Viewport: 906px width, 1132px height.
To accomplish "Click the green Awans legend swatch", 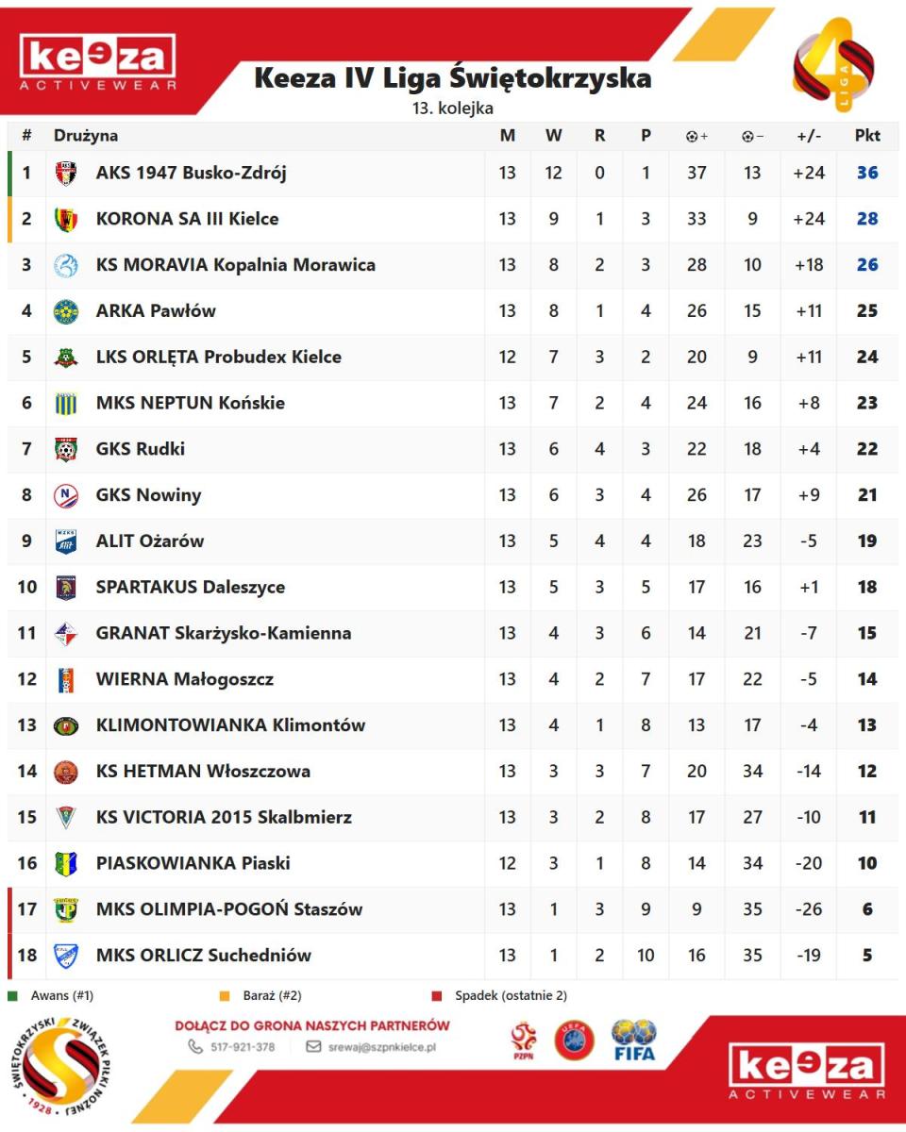I will (12, 995).
